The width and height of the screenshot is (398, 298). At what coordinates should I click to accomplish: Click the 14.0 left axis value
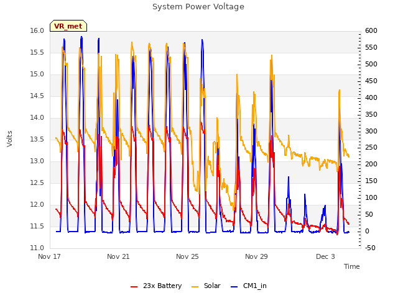point(37,117)
